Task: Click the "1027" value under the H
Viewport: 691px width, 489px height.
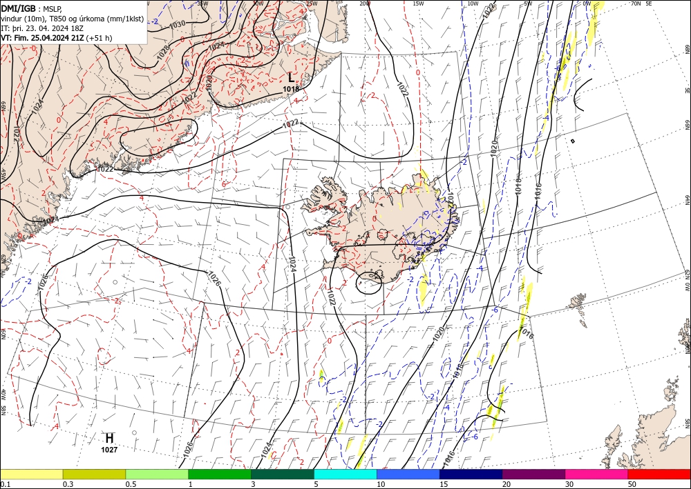Action: click(x=109, y=450)
